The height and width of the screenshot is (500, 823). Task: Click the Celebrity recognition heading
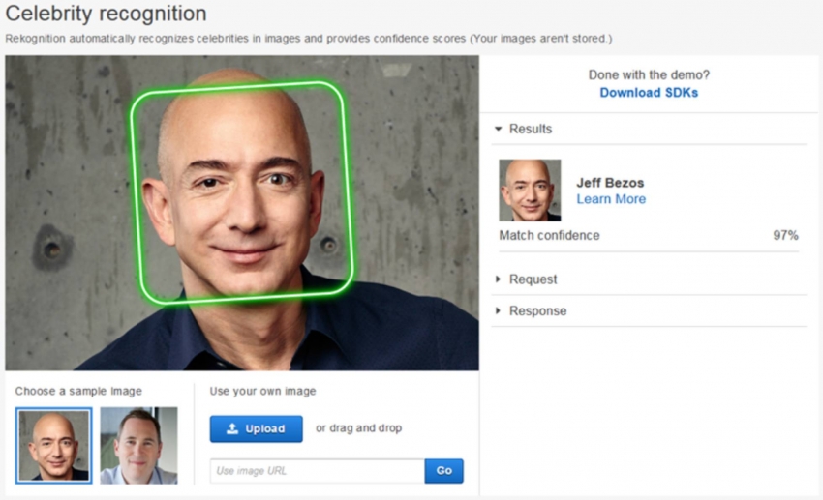pyautogui.click(x=106, y=15)
